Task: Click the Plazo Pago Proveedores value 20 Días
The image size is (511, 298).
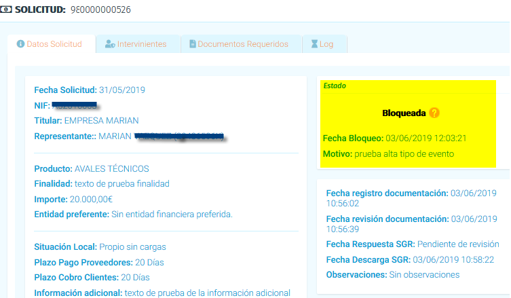Action: (149, 263)
